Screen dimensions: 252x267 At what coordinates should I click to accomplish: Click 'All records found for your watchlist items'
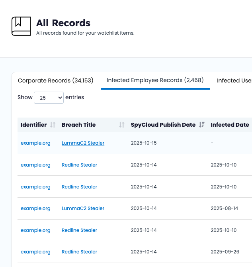(x=85, y=33)
